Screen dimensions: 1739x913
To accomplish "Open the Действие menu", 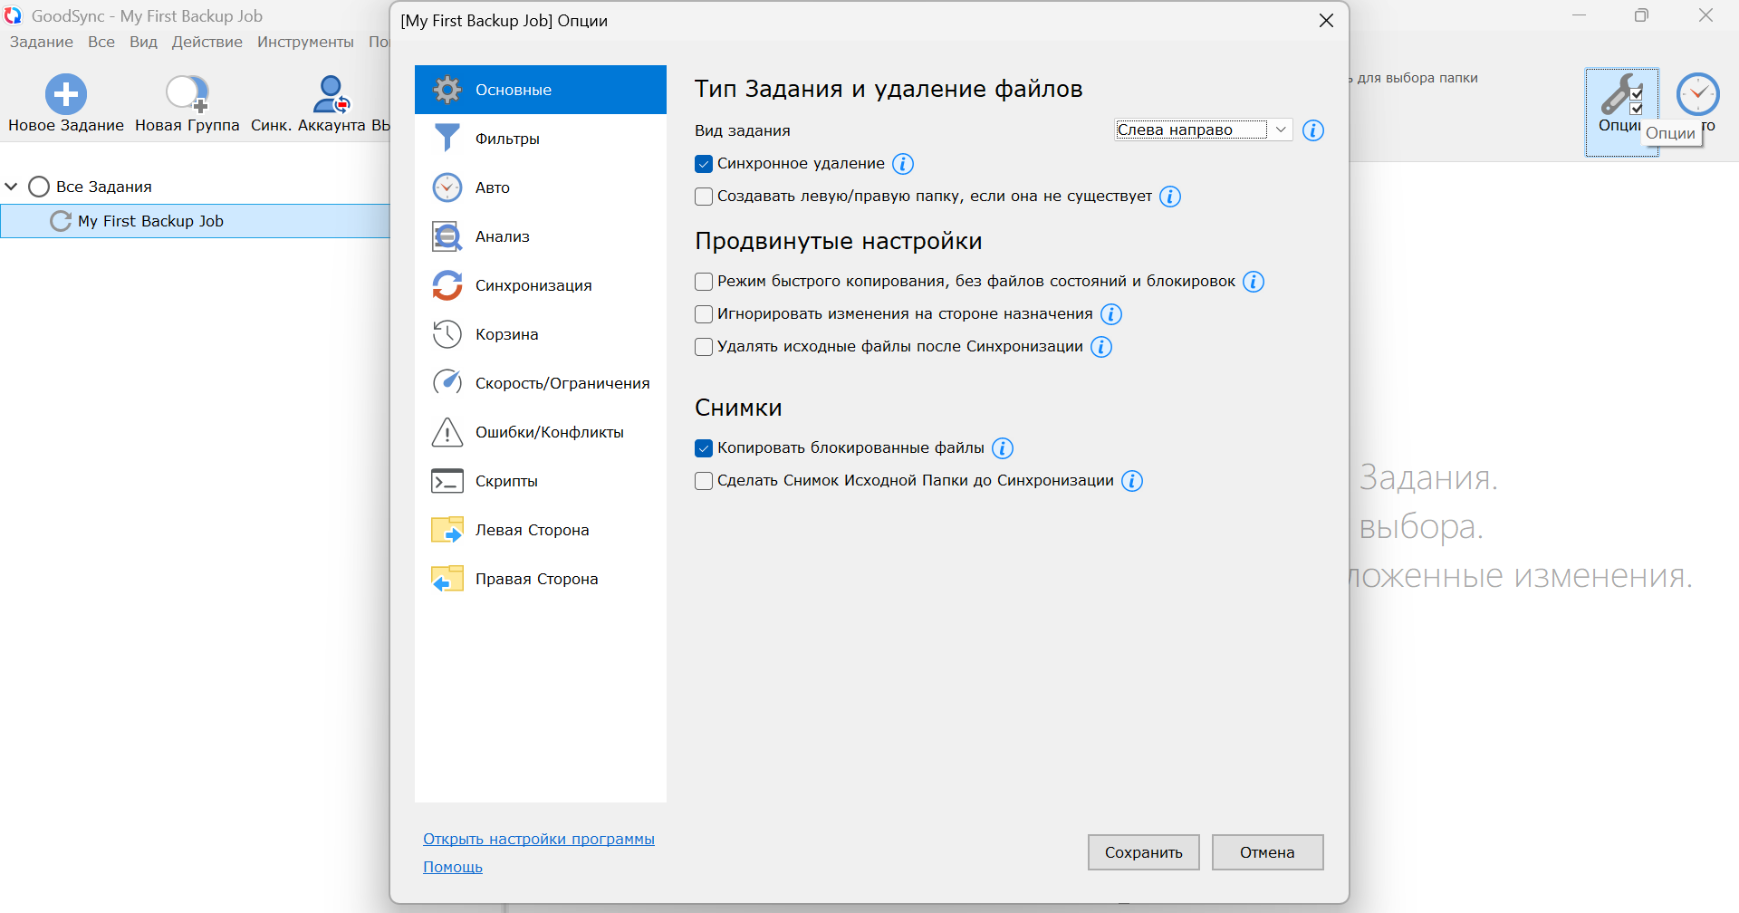I will (207, 42).
